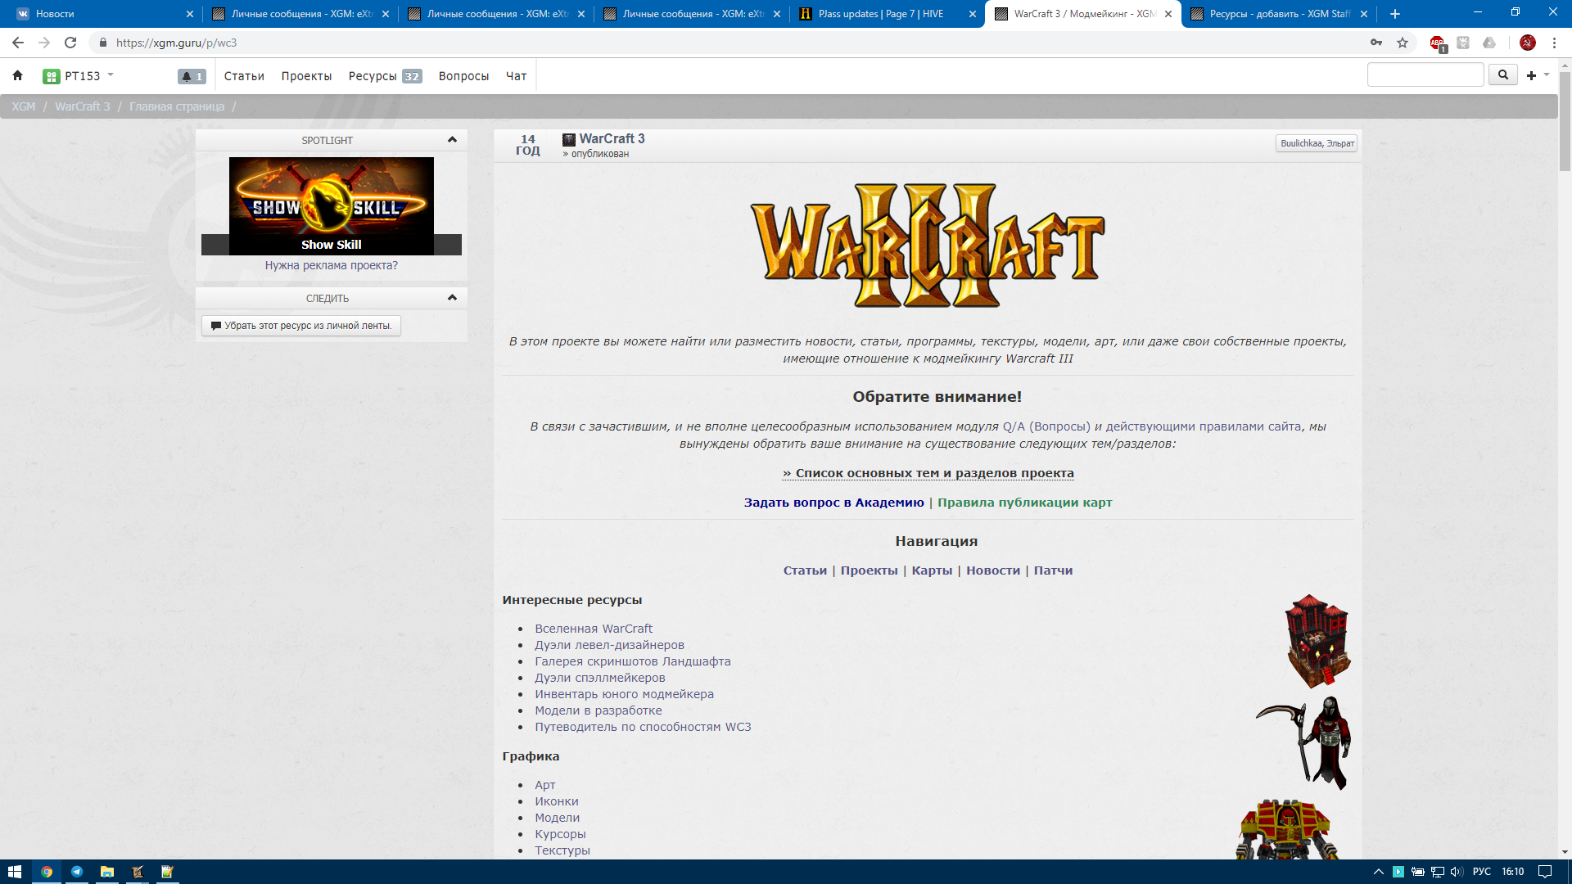Bookmark this page with the star
This screenshot has width=1572, height=884.
click(1403, 43)
